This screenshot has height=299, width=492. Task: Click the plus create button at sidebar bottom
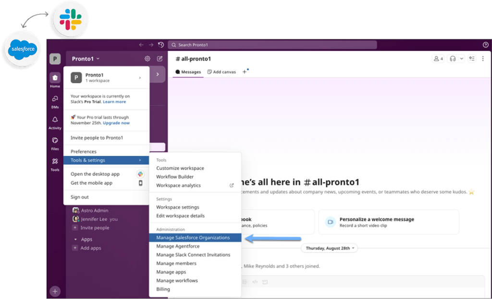(55, 291)
